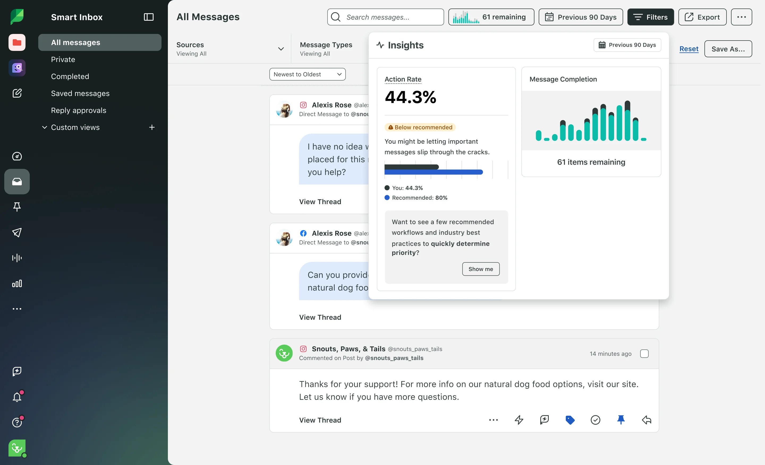This screenshot has width=765, height=465.
Task: Click the Show me button
Action: (481, 269)
